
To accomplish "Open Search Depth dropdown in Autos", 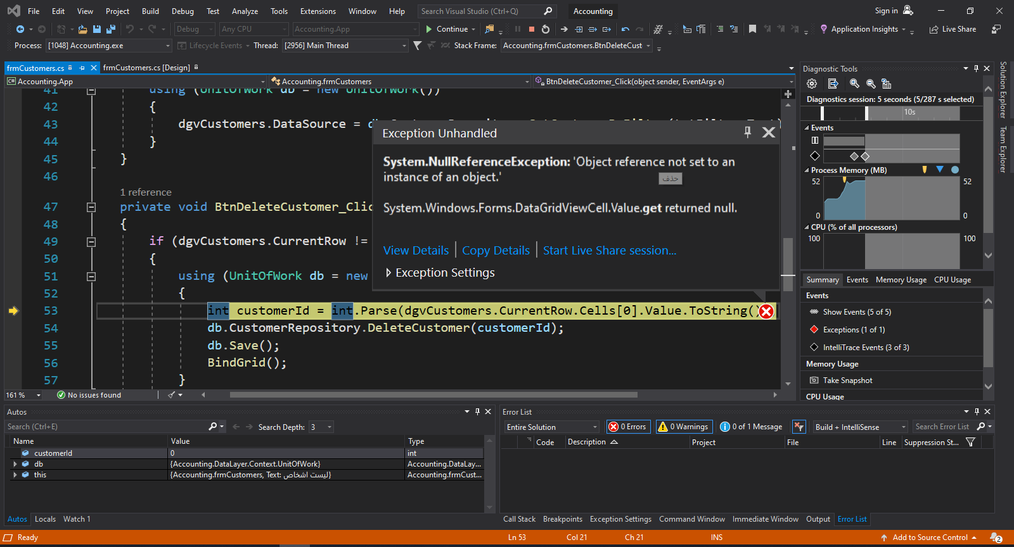I will click(321, 427).
